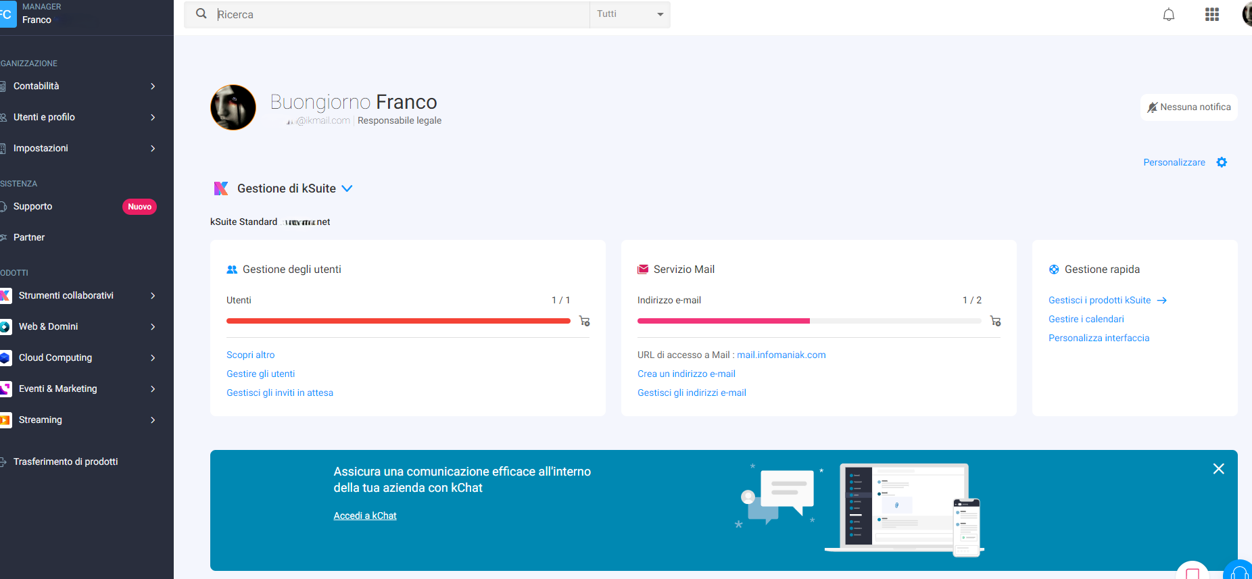Open the notifications bell
Image resolution: width=1252 pixels, height=579 pixels.
coord(1168,14)
